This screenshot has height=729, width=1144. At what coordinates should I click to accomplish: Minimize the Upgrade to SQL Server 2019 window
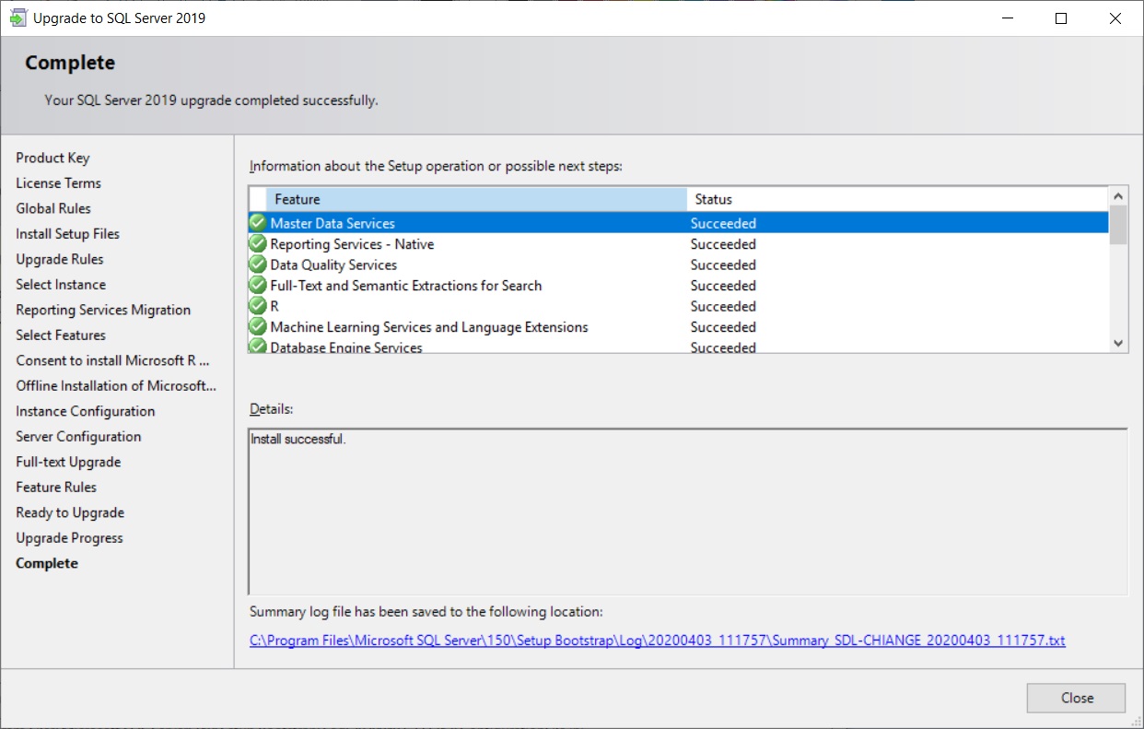pos(1007,18)
